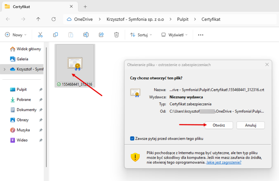
Task: Click the Anuluj button
Action: pos(251,125)
